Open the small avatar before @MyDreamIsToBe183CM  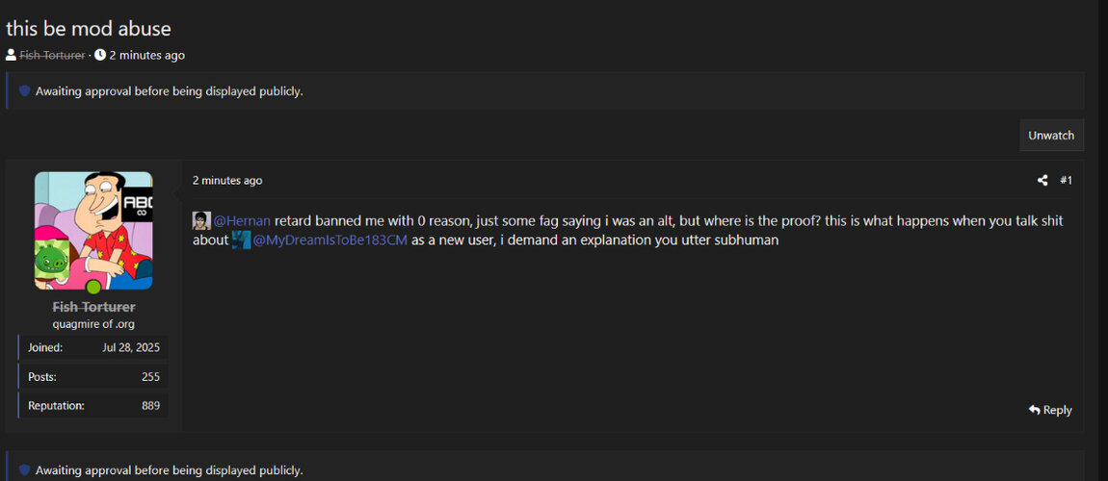(242, 240)
